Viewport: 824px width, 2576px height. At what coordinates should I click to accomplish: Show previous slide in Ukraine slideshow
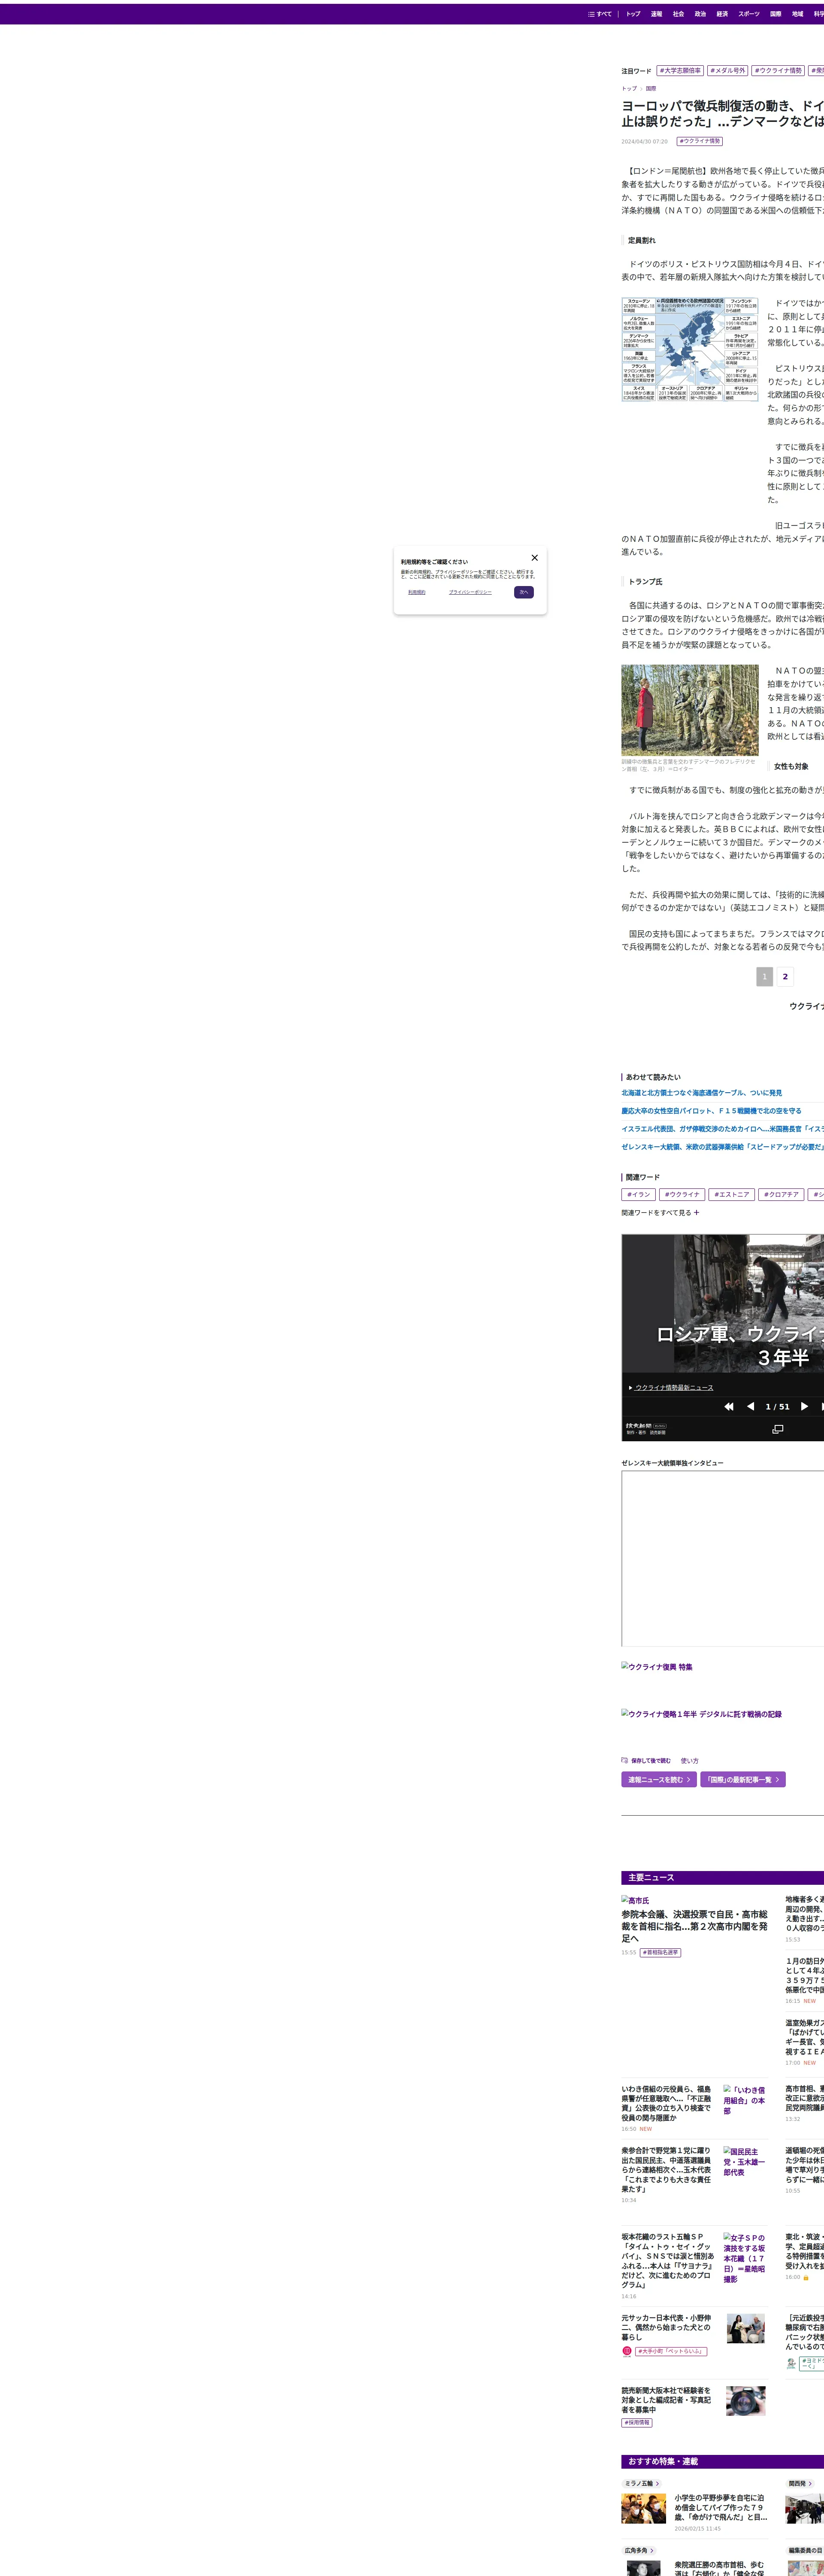pos(750,1406)
